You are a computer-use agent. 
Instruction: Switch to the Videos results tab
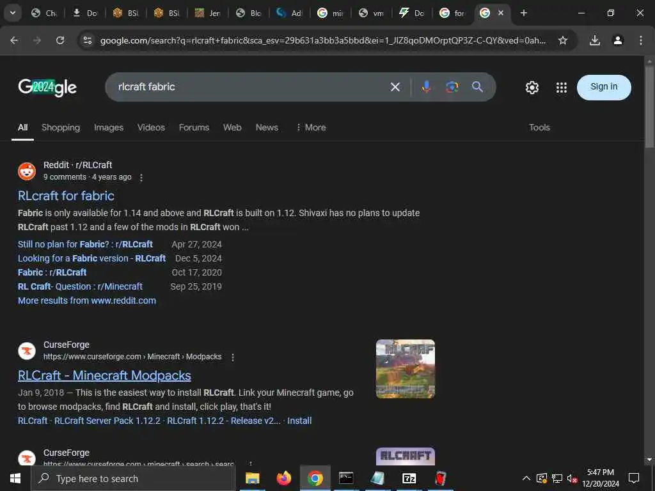tap(151, 127)
